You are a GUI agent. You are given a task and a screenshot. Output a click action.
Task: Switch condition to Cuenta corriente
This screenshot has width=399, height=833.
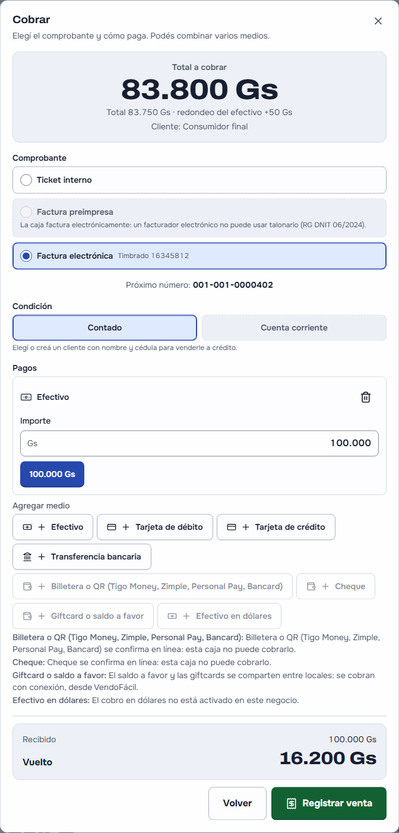[294, 328]
